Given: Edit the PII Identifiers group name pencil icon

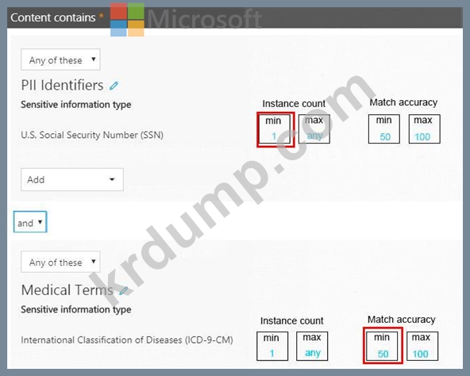Looking at the screenshot, I should (114, 86).
